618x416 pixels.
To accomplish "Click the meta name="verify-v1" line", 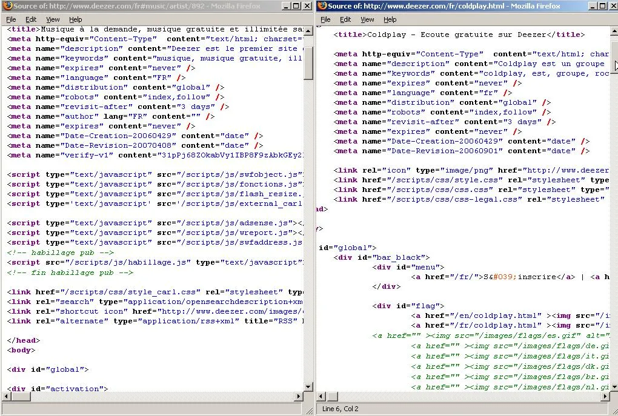I will click(155, 155).
